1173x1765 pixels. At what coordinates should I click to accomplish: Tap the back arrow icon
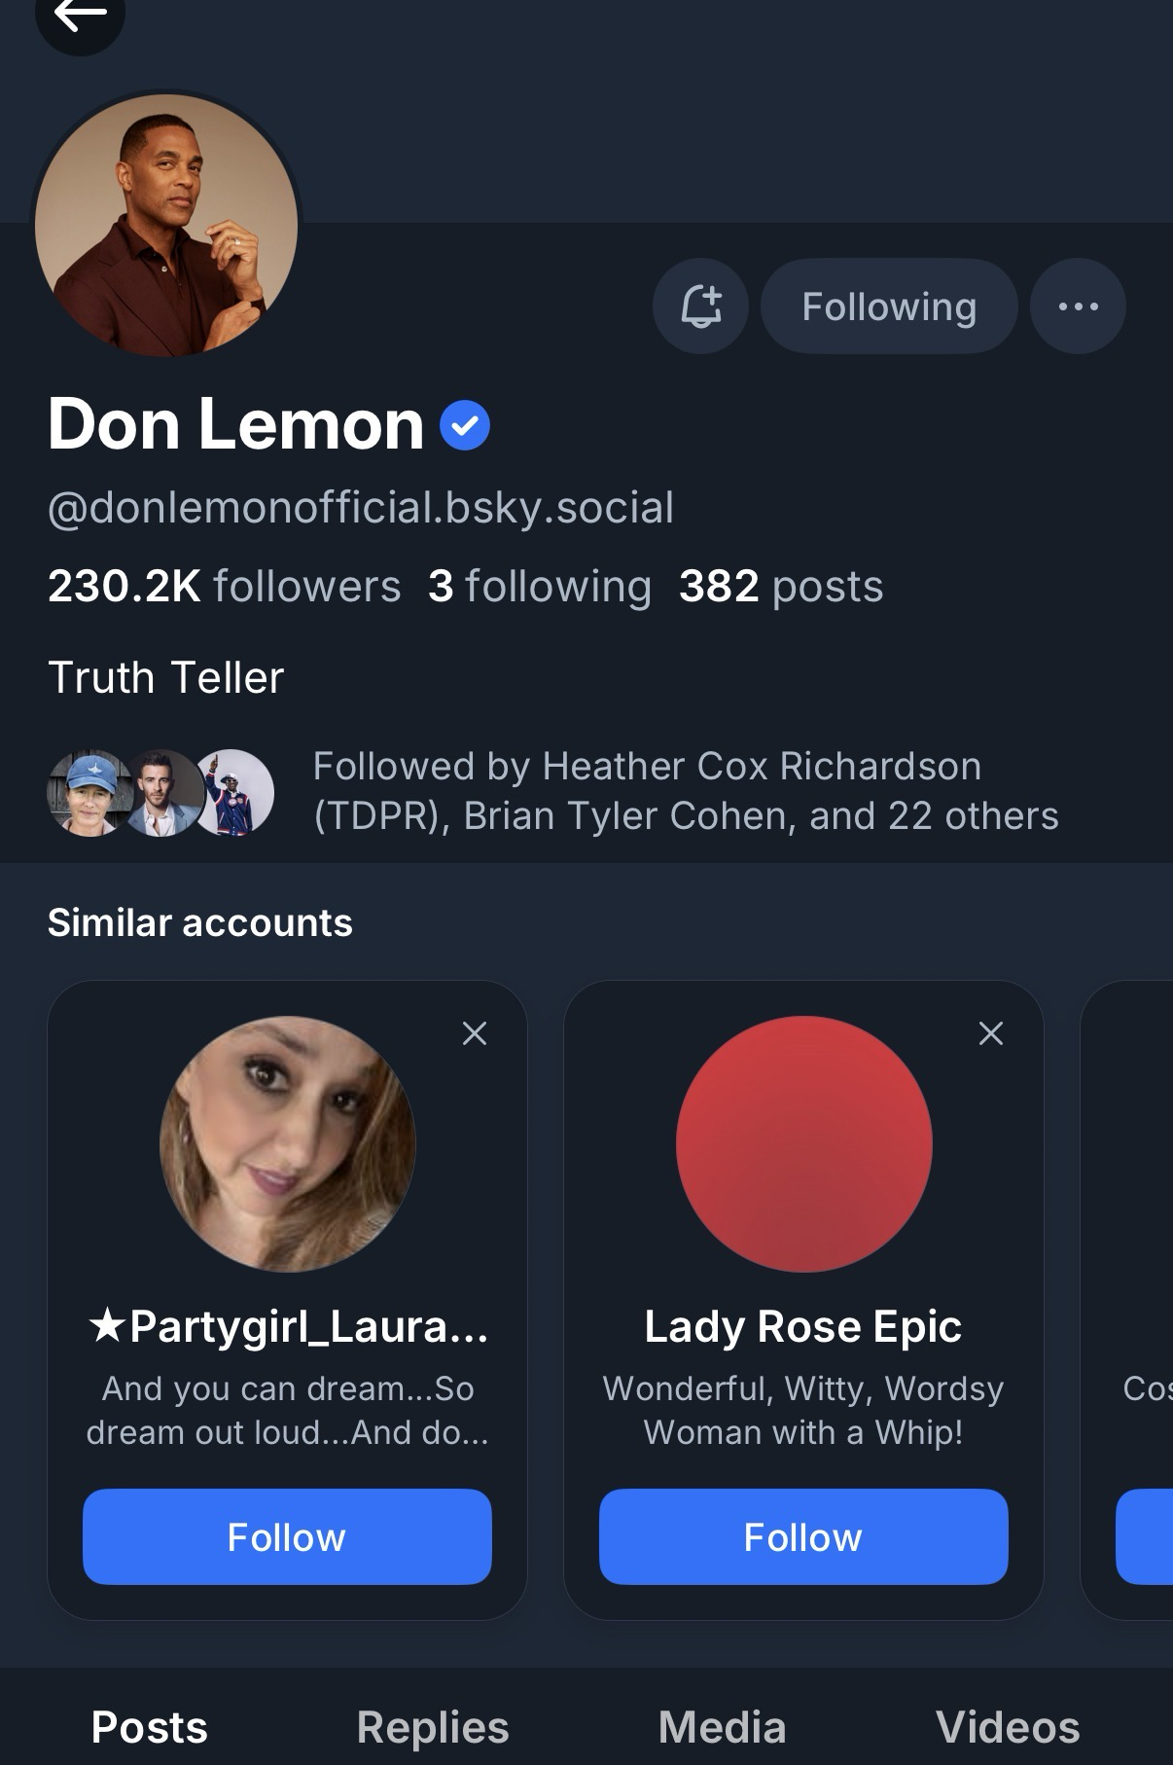[x=80, y=16]
